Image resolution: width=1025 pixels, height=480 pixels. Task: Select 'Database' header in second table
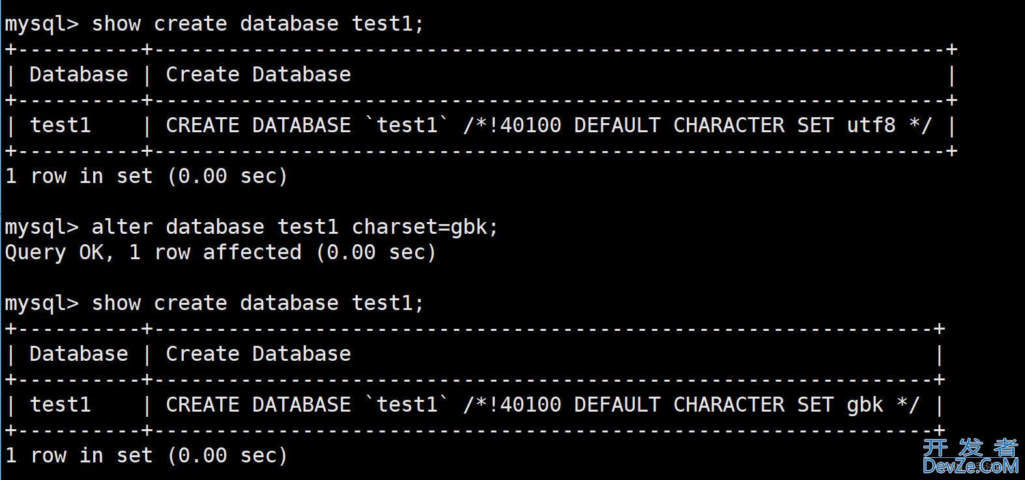click(x=79, y=354)
